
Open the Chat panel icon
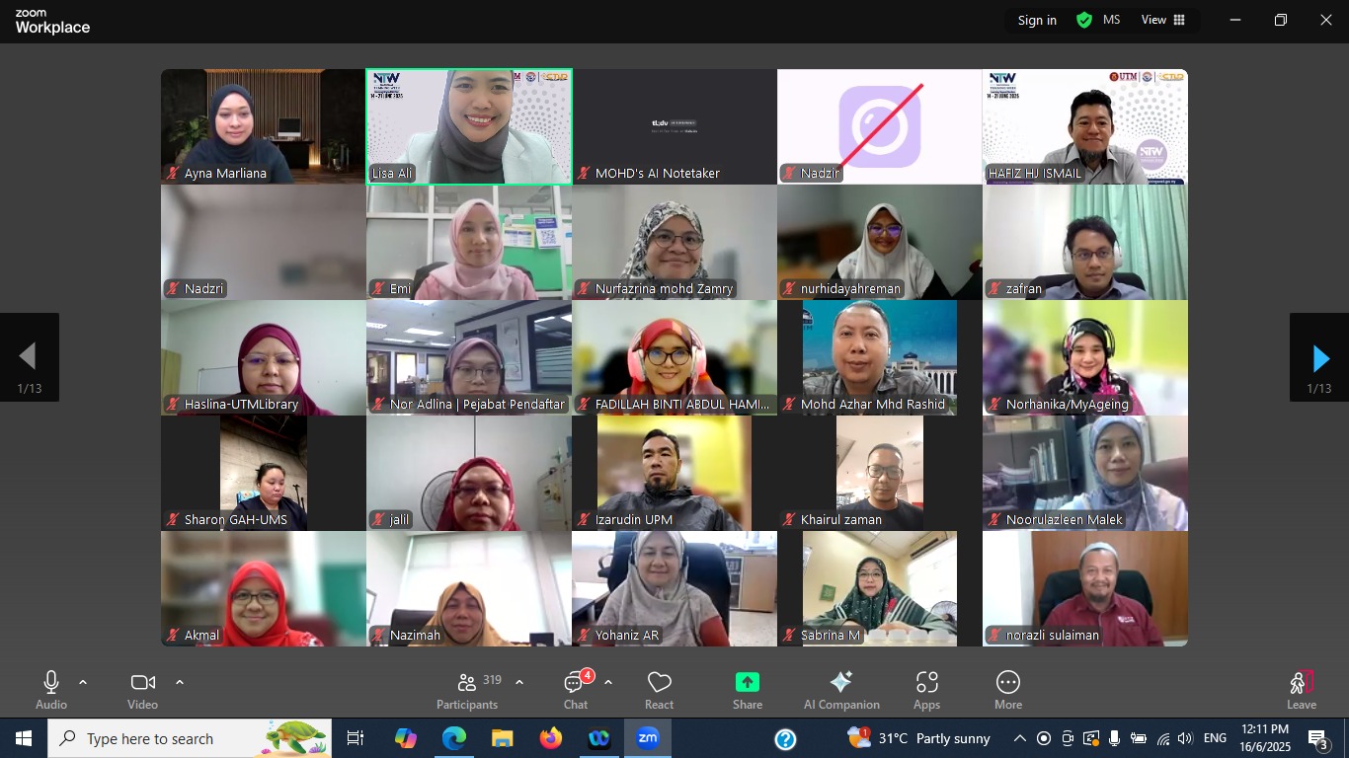[x=576, y=682]
